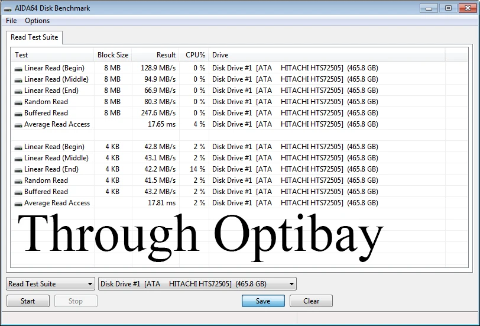Select the 42.2 MB/s result cell
Viewport: 480px width, 326px height.
click(160, 169)
